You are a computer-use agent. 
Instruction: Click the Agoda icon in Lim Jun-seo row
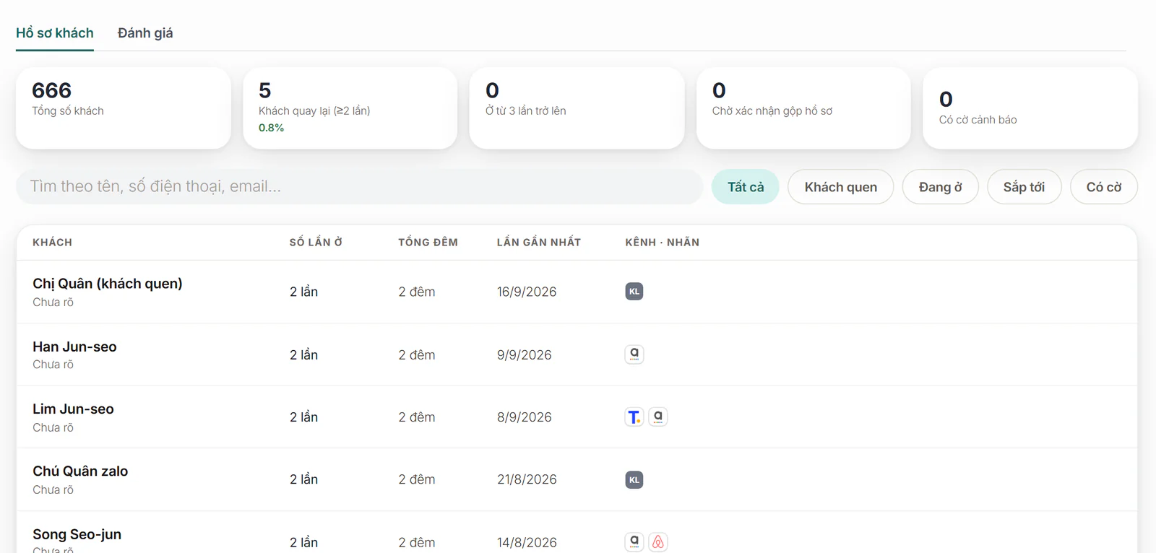657,417
